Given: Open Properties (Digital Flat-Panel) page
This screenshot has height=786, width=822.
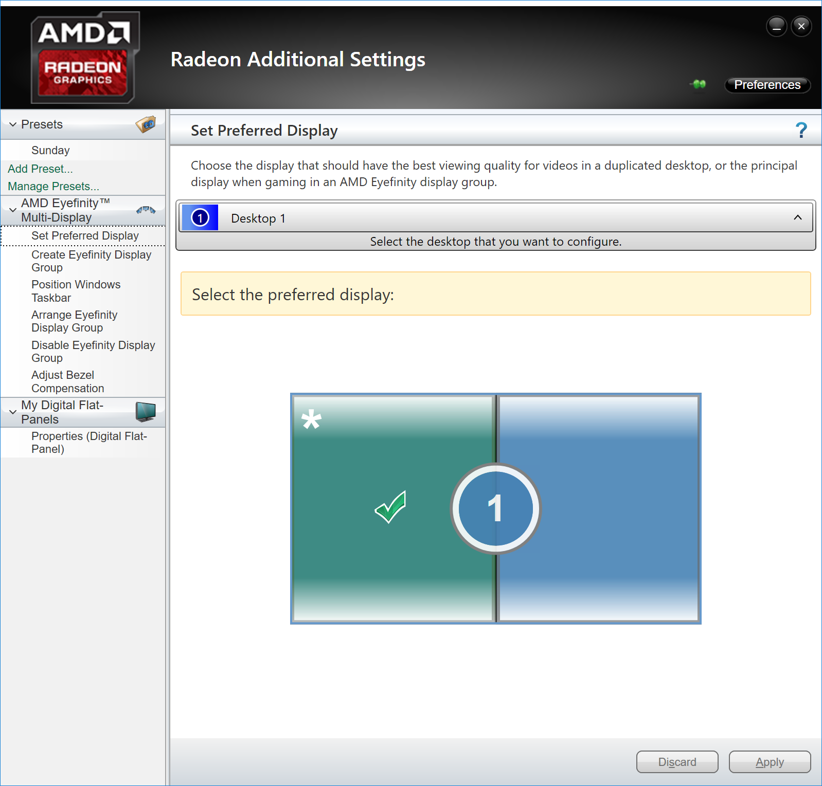Looking at the screenshot, I should pyautogui.click(x=89, y=443).
